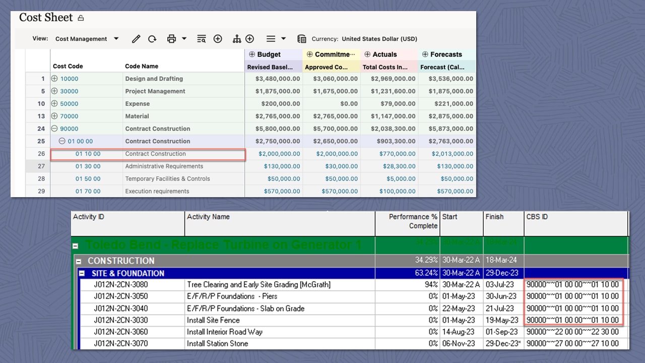Click the Search/Filter list icon

pos(201,38)
